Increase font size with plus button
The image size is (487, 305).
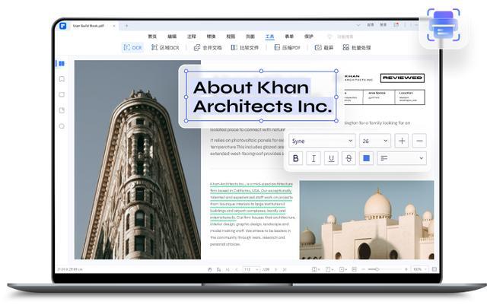click(402, 141)
